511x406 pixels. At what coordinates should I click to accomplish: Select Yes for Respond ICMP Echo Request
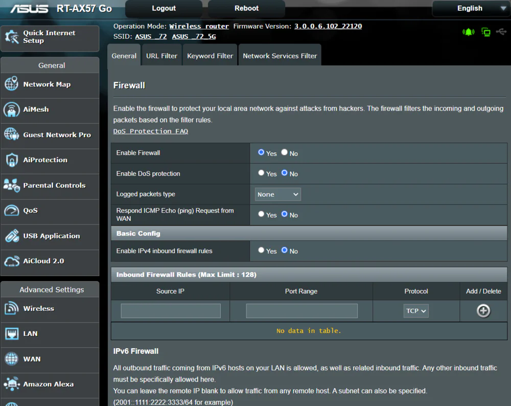261,214
